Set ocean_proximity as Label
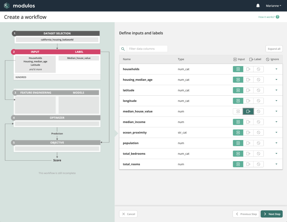 (x=248, y=132)
